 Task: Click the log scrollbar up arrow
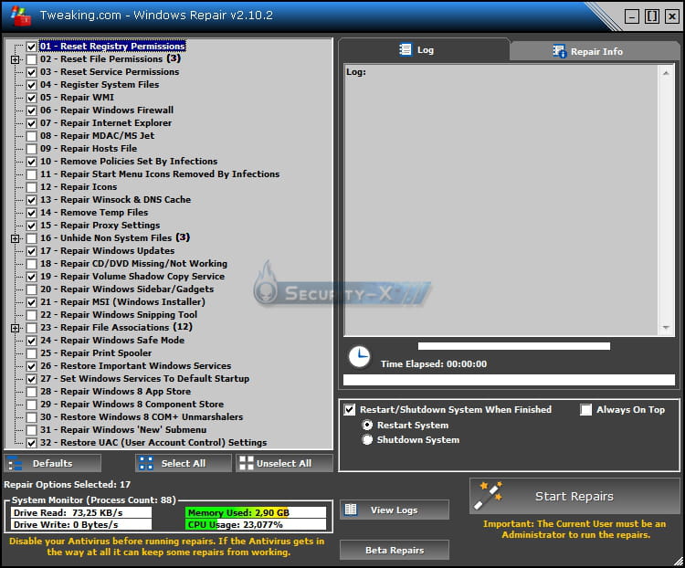(x=666, y=73)
